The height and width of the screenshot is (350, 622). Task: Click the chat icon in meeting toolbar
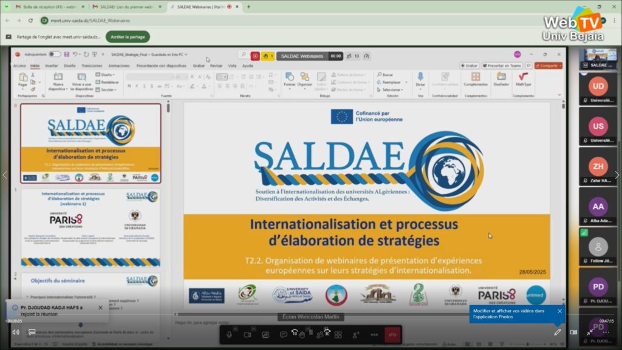(x=283, y=334)
